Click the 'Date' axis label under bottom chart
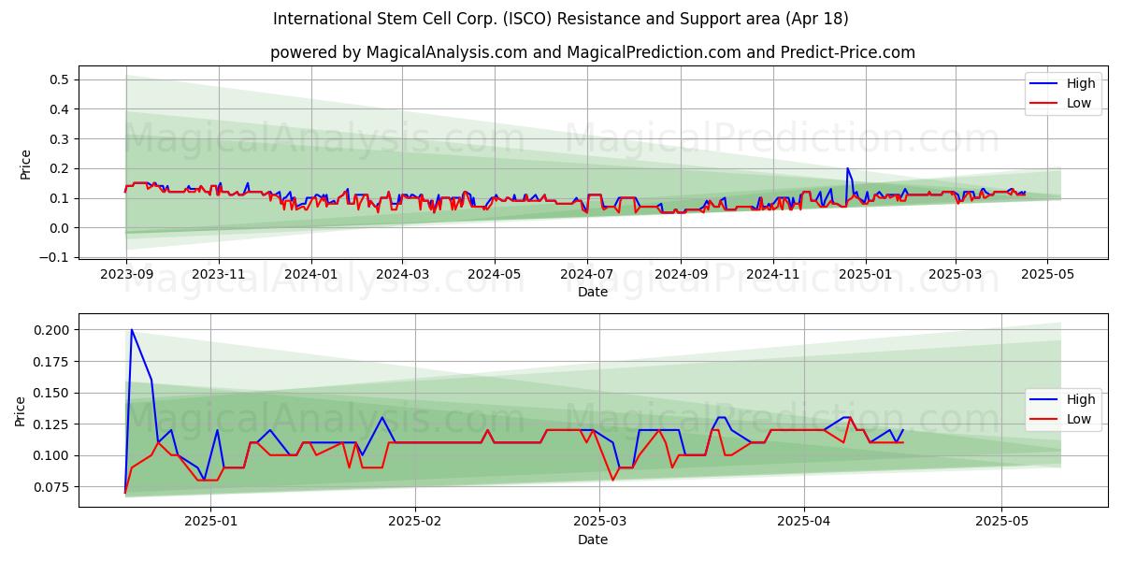The height and width of the screenshot is (561, 1122). point(593,540)
